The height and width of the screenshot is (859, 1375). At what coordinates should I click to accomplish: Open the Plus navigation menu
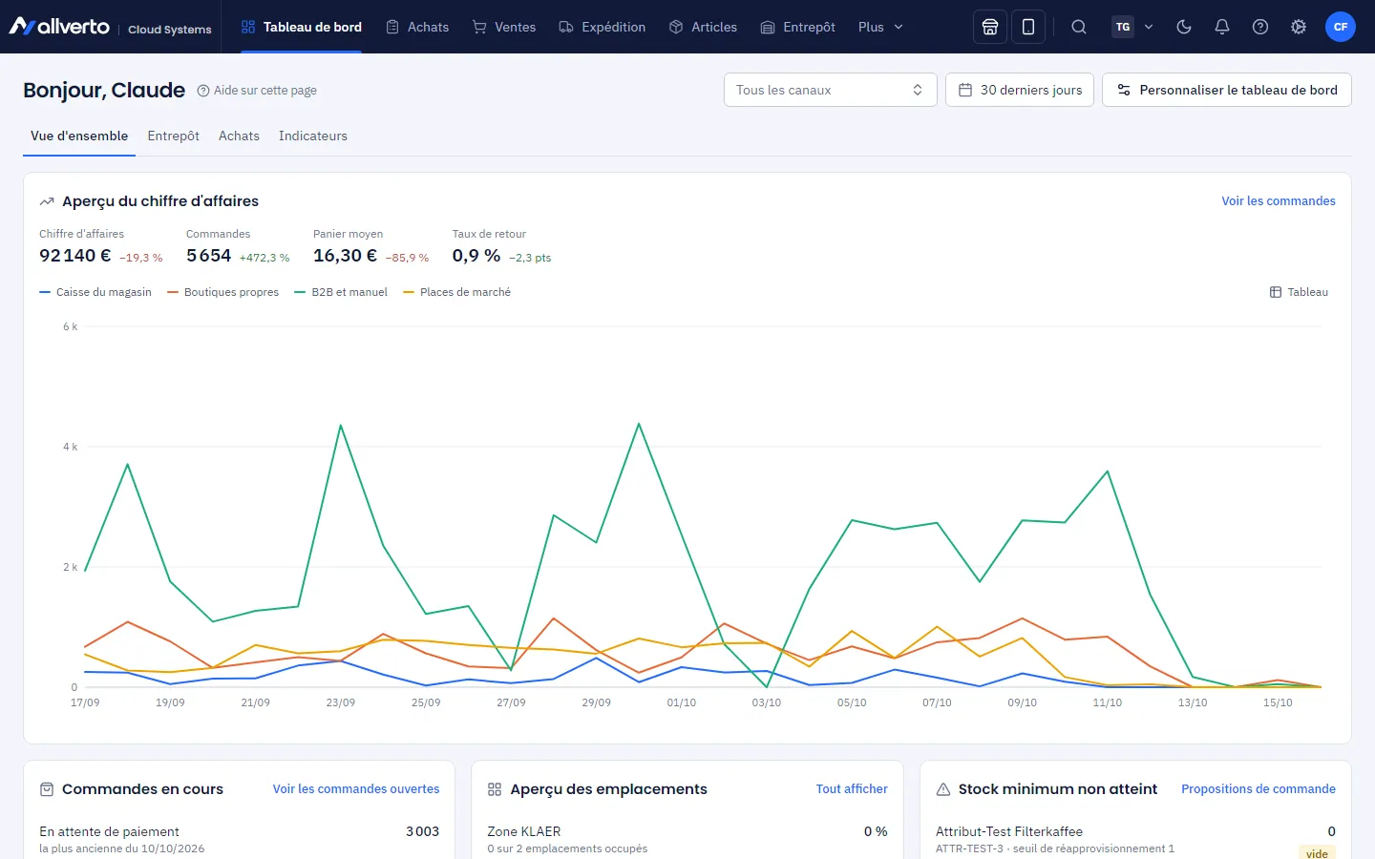[x=880, y=27]
